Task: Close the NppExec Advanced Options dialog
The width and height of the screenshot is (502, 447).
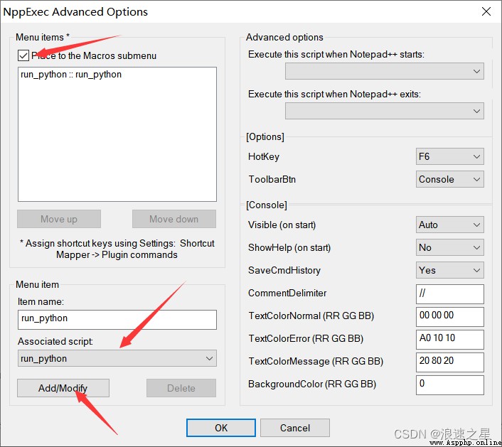Action: tap(486, 11)
